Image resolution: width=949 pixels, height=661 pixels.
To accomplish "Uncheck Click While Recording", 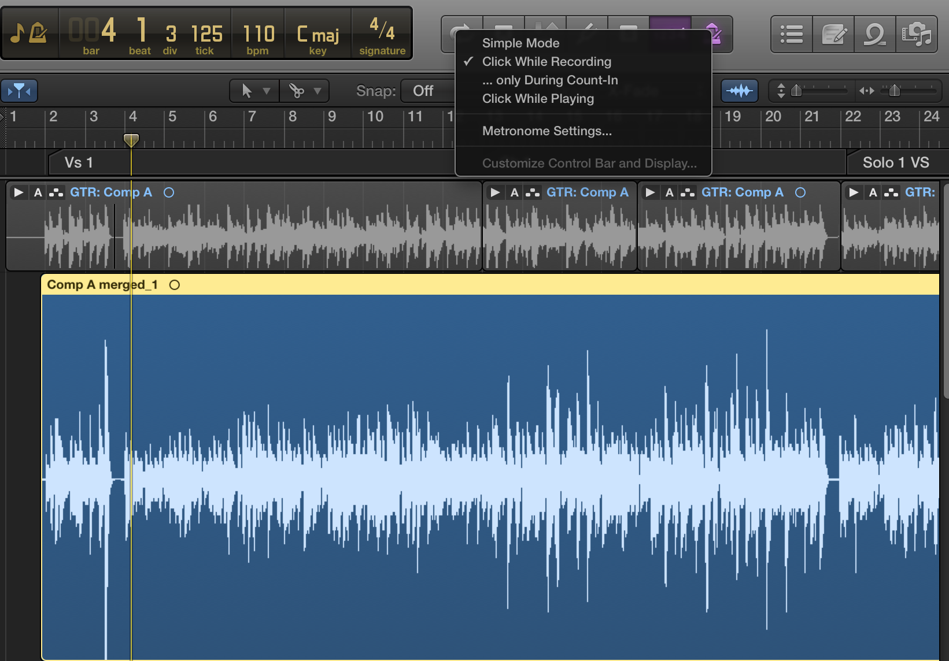I will [546, 62].
